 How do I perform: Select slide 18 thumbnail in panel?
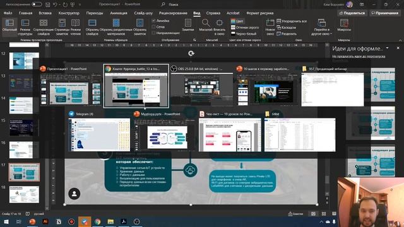pos(24,195)
